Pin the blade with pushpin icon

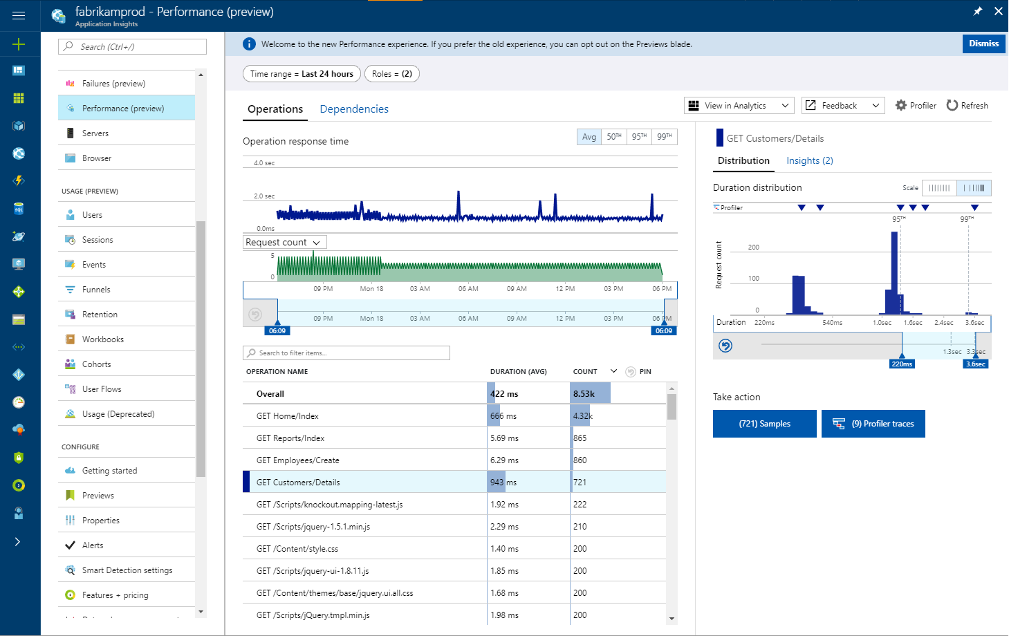[x=977, y=11]
